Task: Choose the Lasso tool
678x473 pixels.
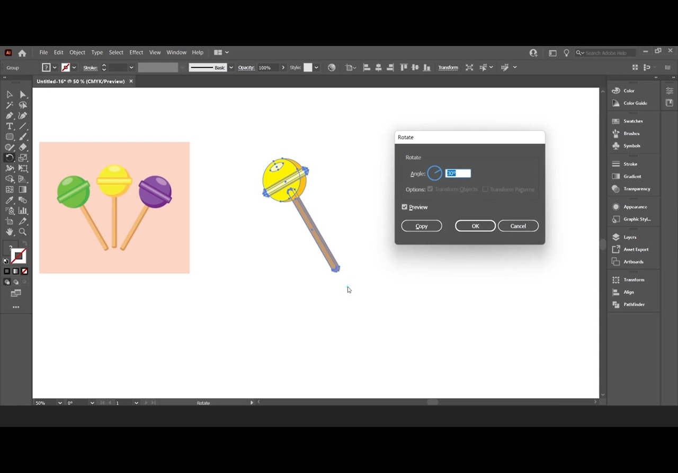Action: click(23, 105)
